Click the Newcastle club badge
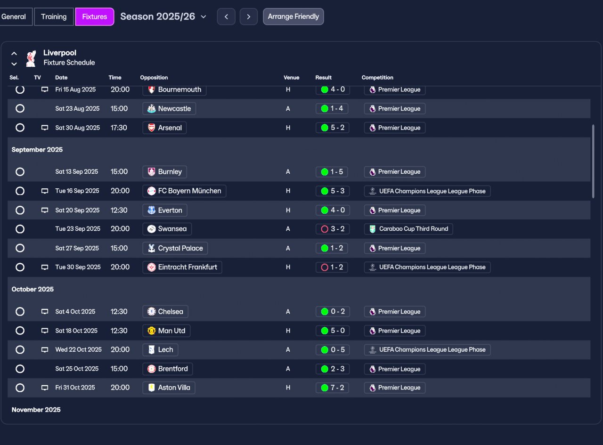 point(152,109)
